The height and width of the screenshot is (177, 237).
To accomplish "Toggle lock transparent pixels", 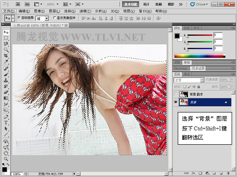I will [x=184, y=87].
